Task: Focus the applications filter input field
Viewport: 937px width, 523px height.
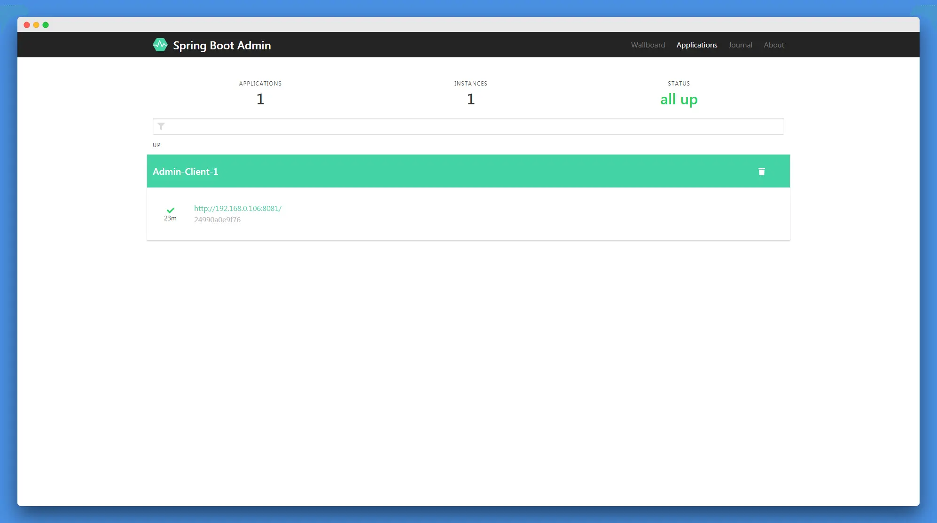Action: pos(470,126)
